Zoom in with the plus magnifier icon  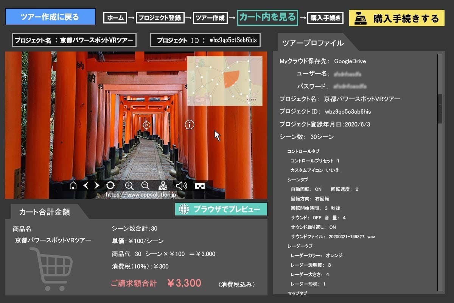129,186
